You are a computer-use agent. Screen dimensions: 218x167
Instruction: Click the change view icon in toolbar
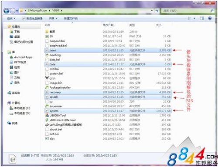(190, 18)
